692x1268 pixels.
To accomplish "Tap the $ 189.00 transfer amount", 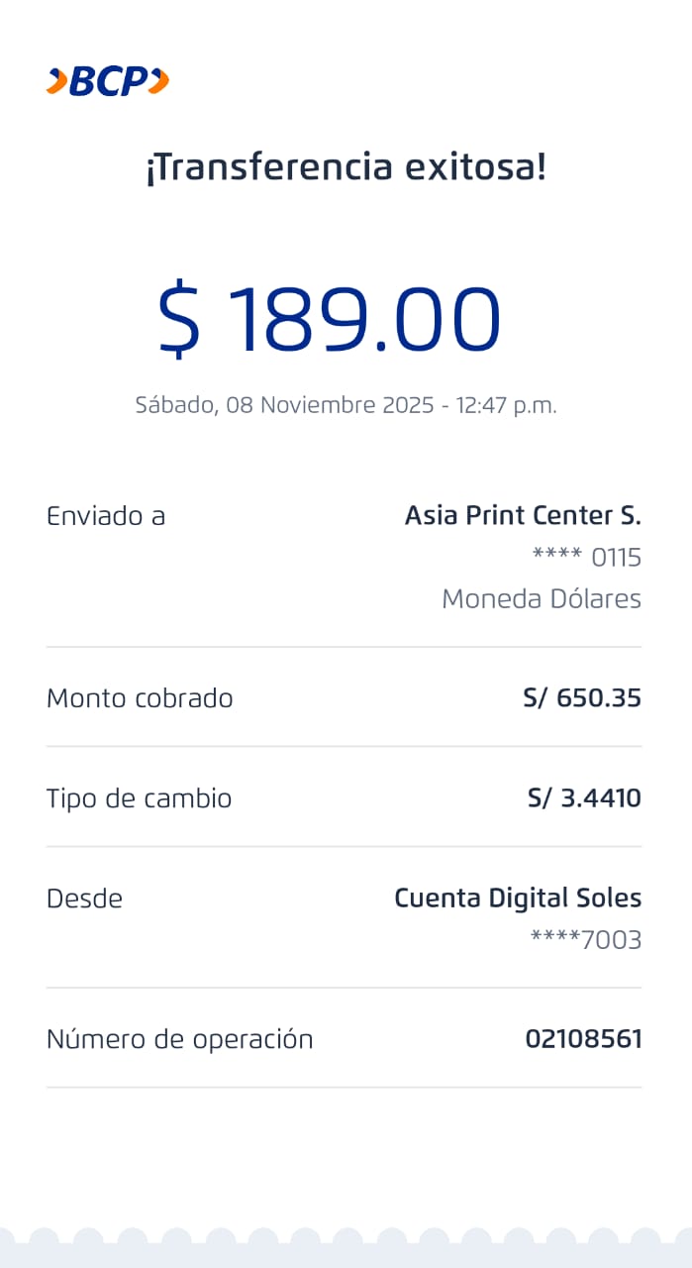I will [330, 320].
